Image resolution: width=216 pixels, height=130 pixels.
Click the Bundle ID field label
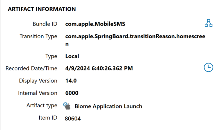[45, 24]
